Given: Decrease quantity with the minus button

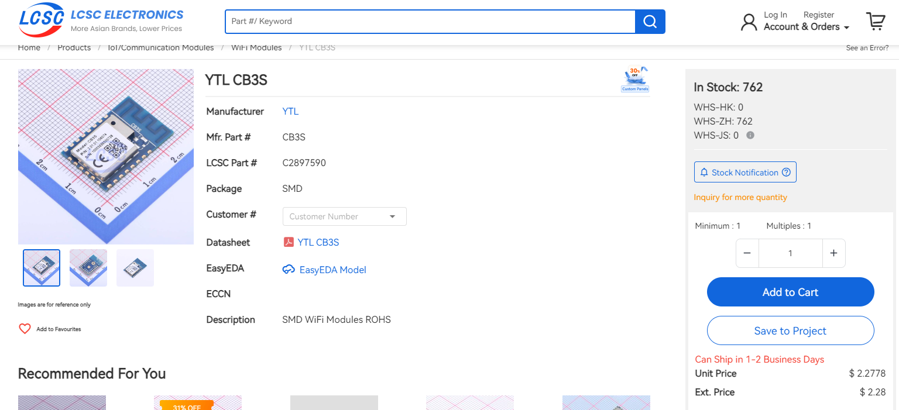Looking at the screenshot, I should (x=747, y=253).
